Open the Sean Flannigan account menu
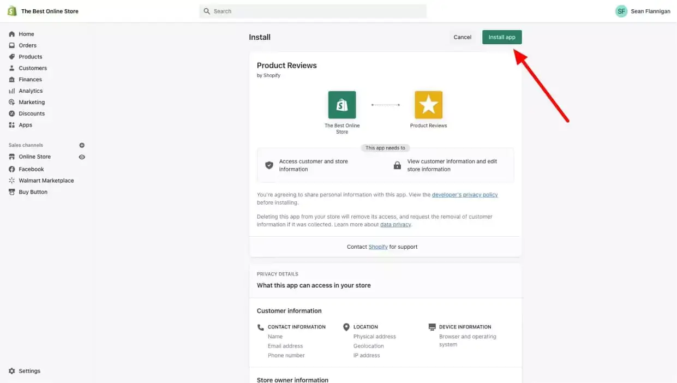Screen dimensions: 677x383 (x=643, y=11)
